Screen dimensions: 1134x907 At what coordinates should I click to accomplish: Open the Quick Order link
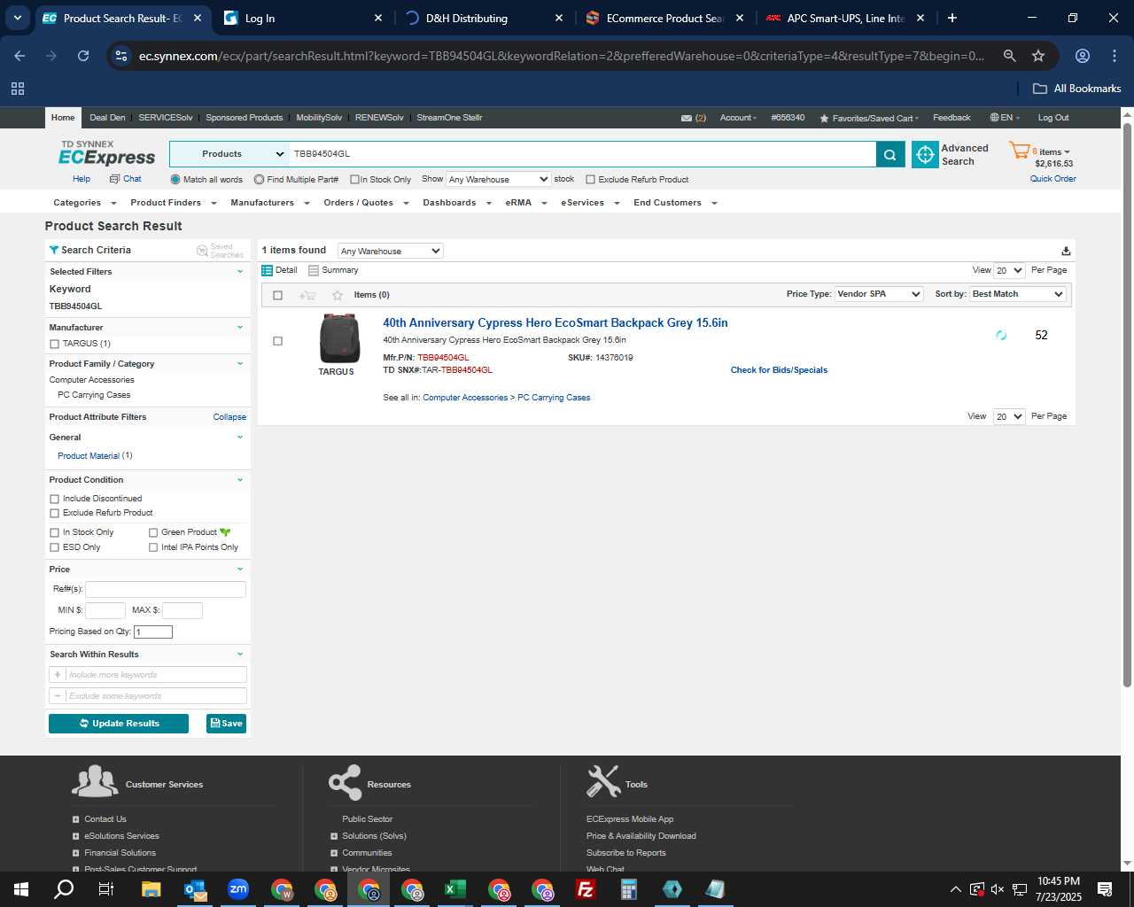click(1052, 179)
